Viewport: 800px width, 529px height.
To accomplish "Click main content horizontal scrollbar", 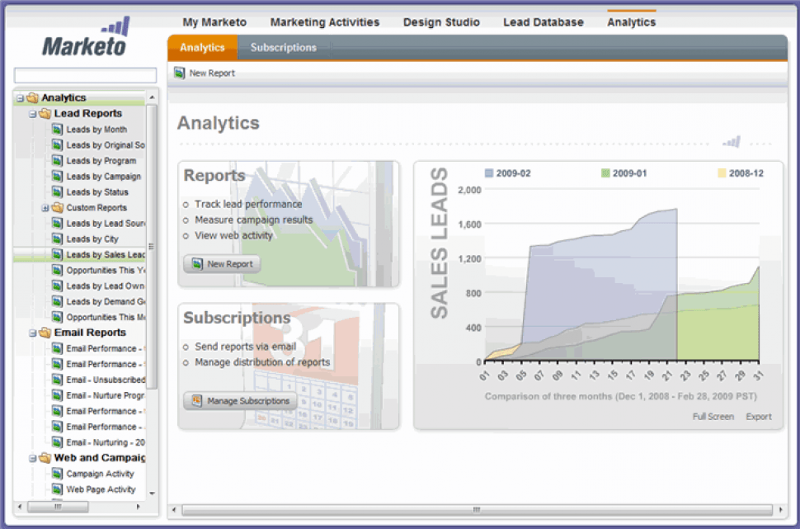I will click(x=477, y=509).
